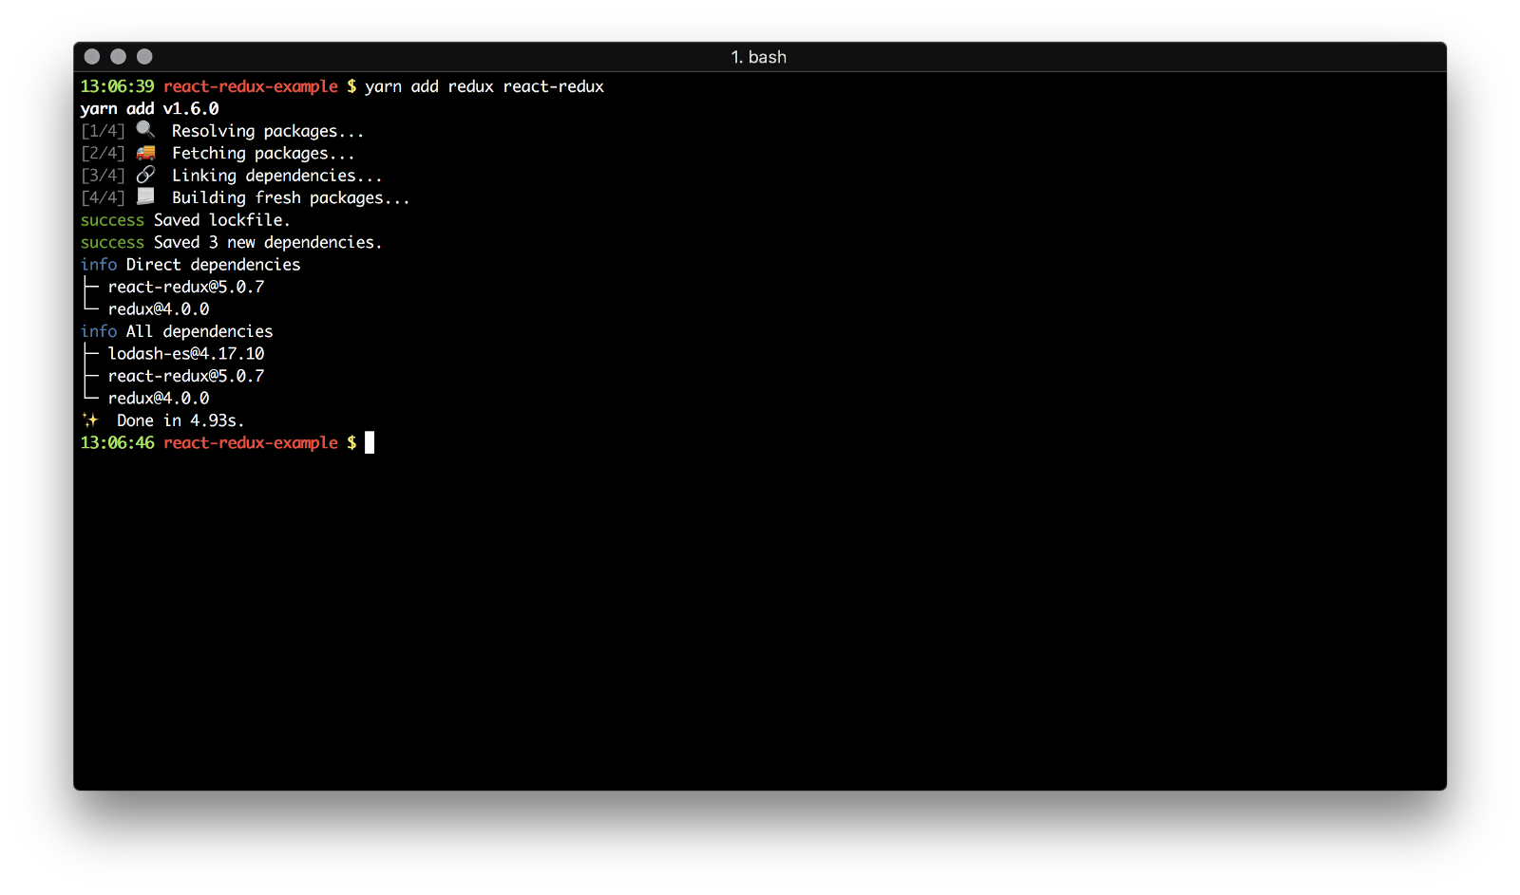The width and height of the screenshot is (1520, 895).
Task: Click the sparkles emoji before Done
Action: click(x=90, y=420)
